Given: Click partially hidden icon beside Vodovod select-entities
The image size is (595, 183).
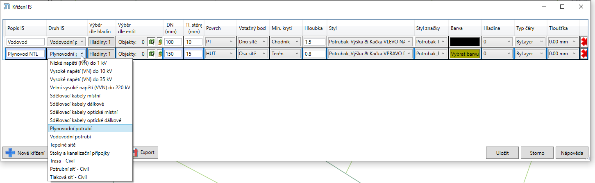Looking at the screenshot, I should pos(159,42).
